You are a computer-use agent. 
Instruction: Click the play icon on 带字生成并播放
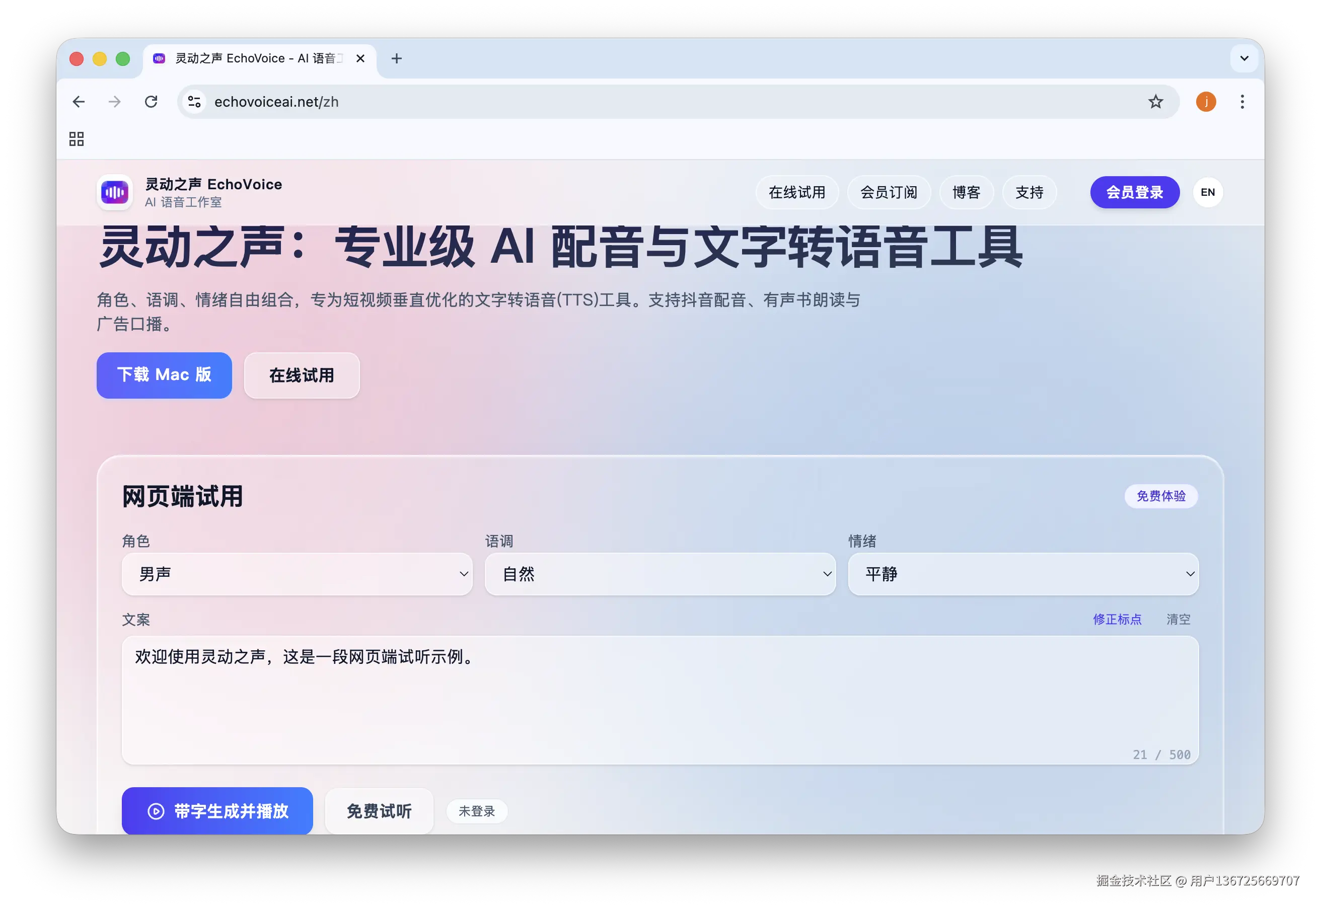156,811
